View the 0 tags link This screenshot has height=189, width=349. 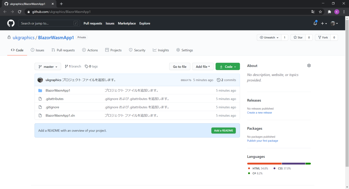point(91,66)
